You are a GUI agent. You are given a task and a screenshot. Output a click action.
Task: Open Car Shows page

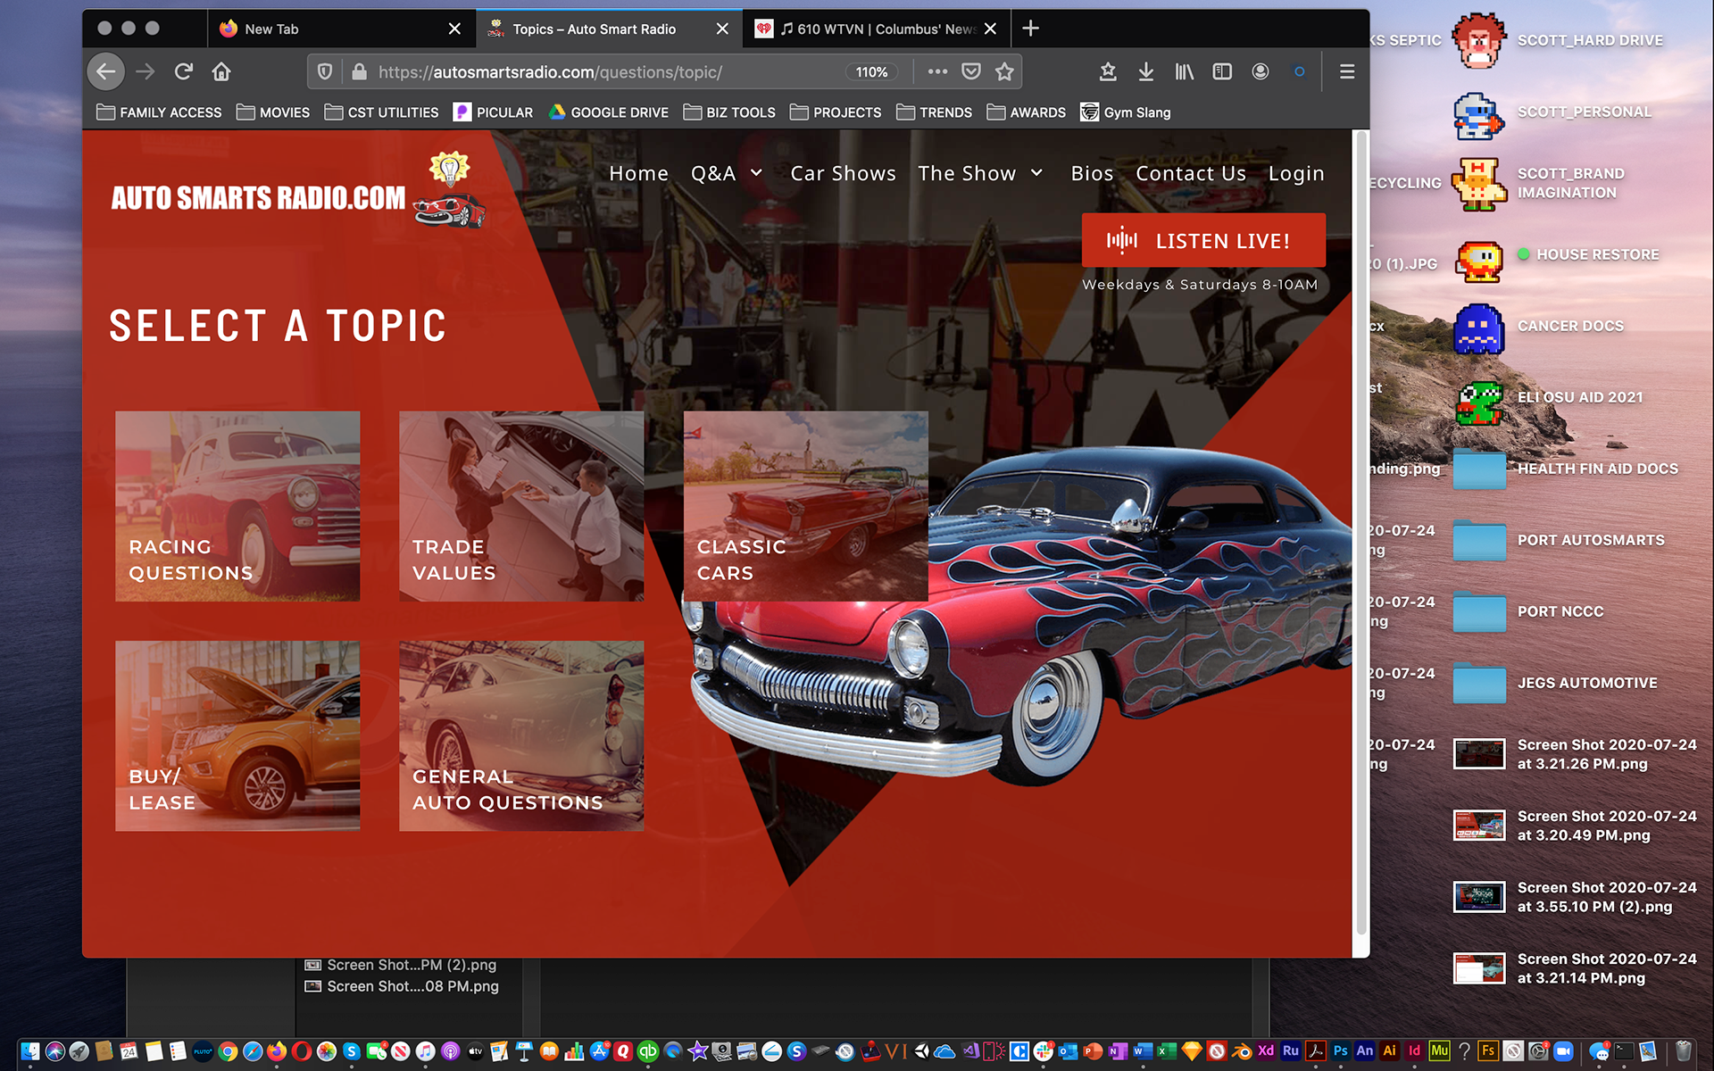843,173
